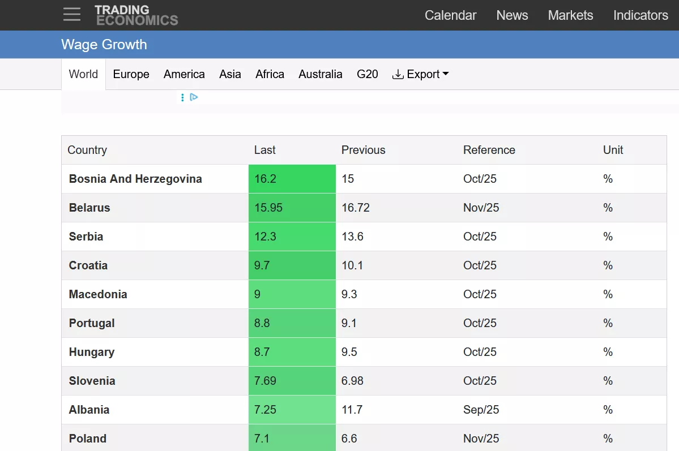Open the Bosnia And Herzegovina link
Image resolution: width=679 pixels, height=451 pixels.
[x=135, y=179]
